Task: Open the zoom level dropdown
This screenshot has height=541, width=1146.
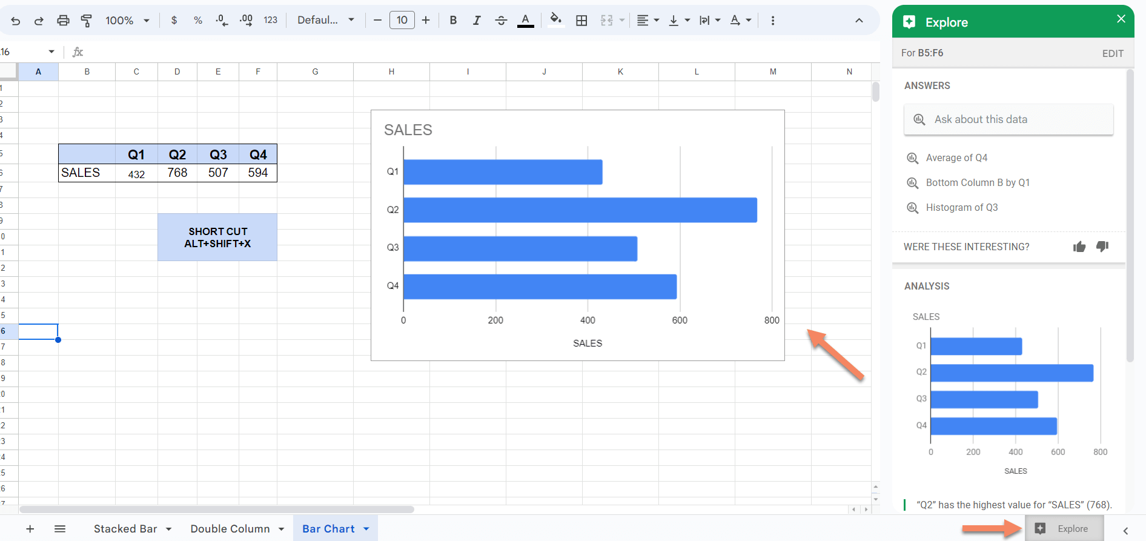Action: [x=127, y=21]
